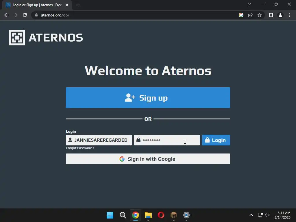Viewport: 296px width, 222px height.
Task: Click the blue Login button
Action: click(x=216, y=140)
